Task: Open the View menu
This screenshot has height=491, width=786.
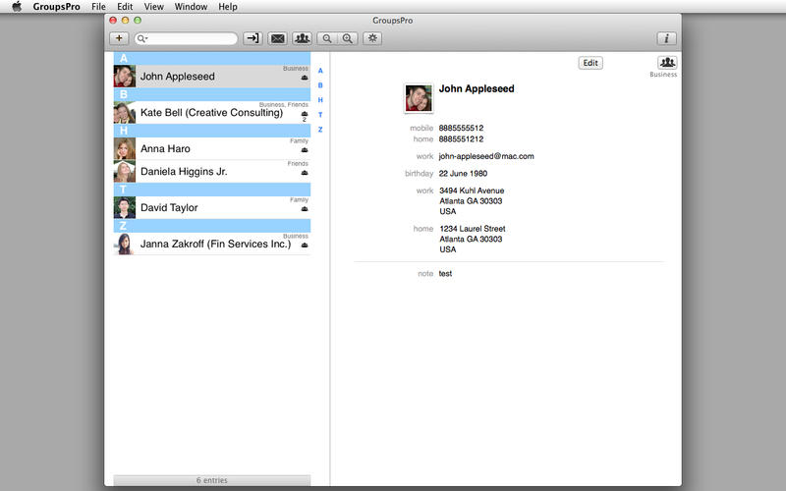Action: click(x=154, y=7)
